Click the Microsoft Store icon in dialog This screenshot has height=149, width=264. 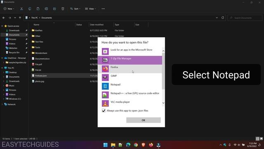click(105, 51)
